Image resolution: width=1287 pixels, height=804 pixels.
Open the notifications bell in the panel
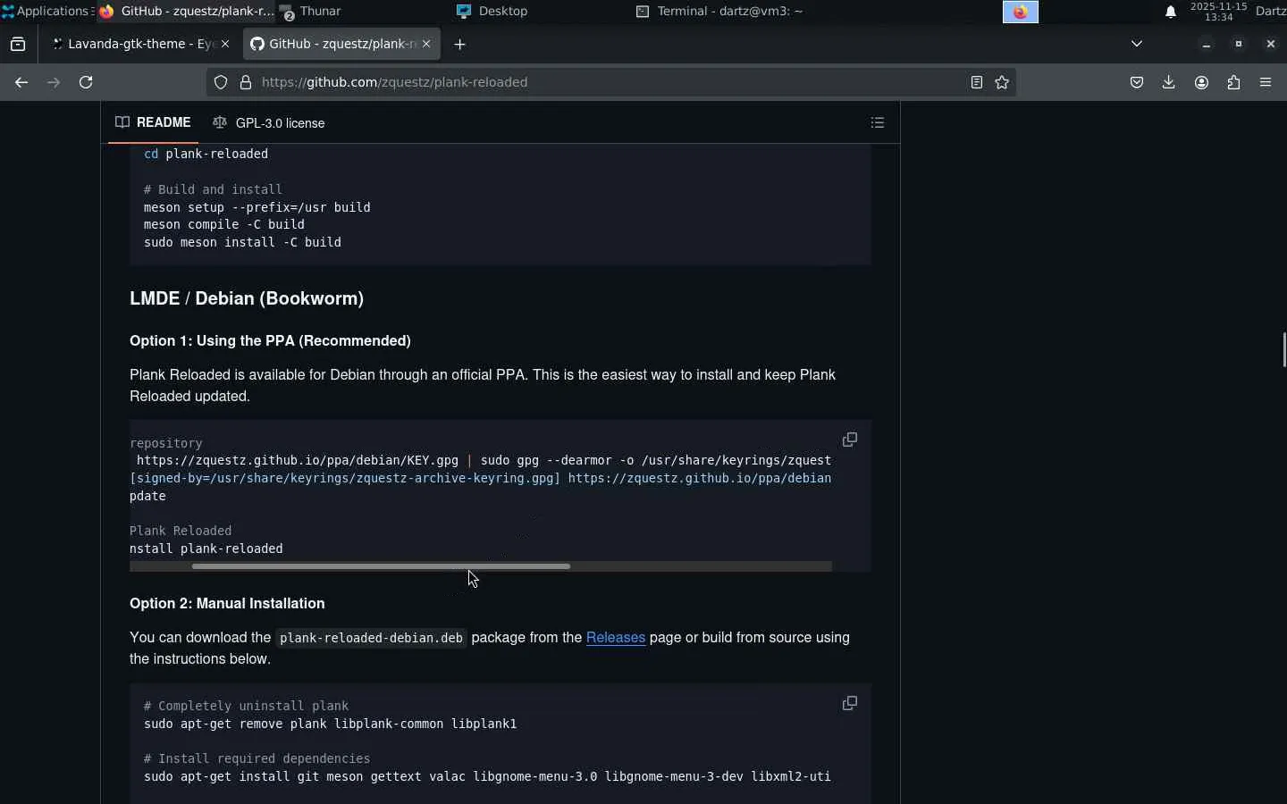(1171, 12)
